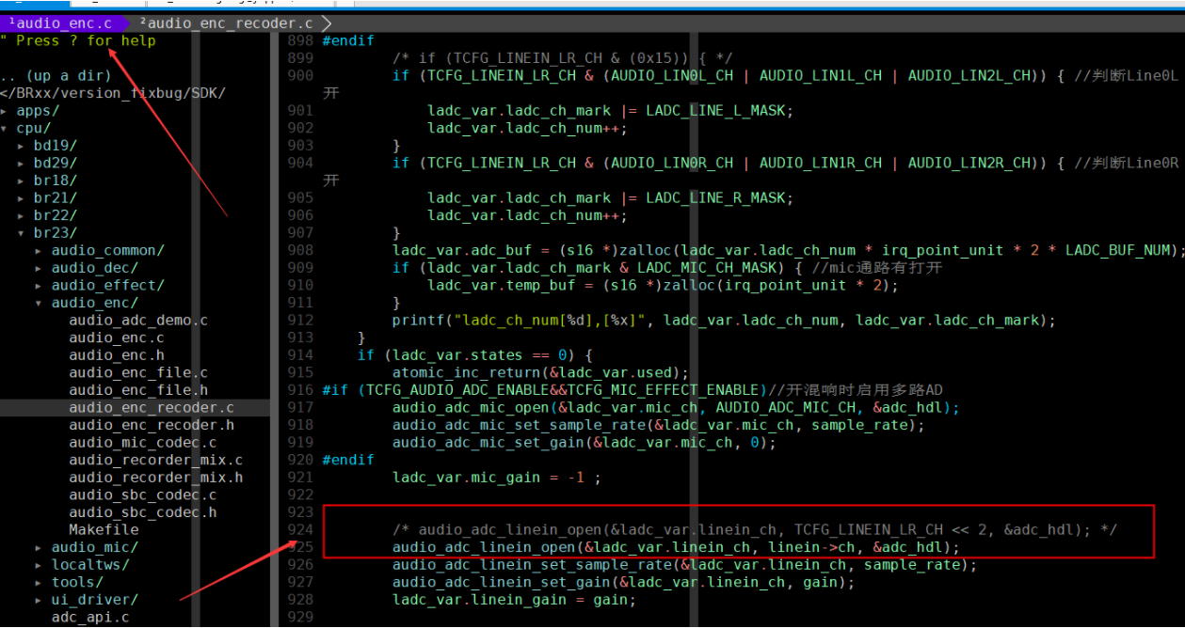Open the Makefile in the file tree
The image size is (1185, 628).
point(104,530)
